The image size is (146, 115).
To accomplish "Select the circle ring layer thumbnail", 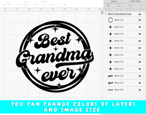I will point(110,20).
